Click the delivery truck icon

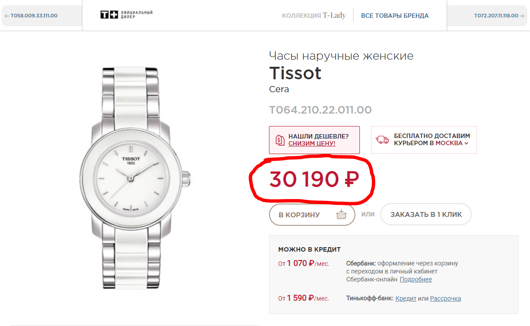(382, 140)
